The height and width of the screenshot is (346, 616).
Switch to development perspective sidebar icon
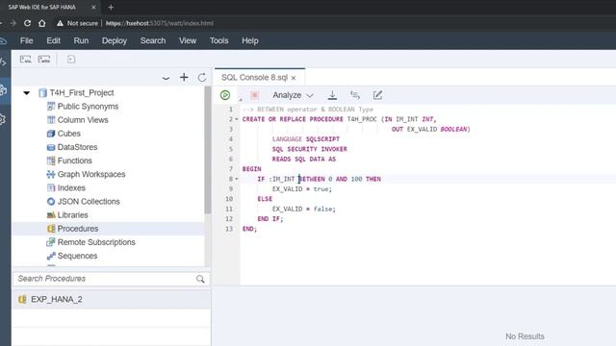pyautogui.click(x=4, y=62)
